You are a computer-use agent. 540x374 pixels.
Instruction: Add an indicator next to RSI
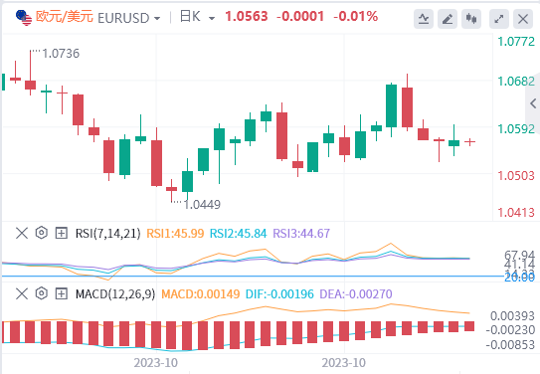(x=62, y=233)
